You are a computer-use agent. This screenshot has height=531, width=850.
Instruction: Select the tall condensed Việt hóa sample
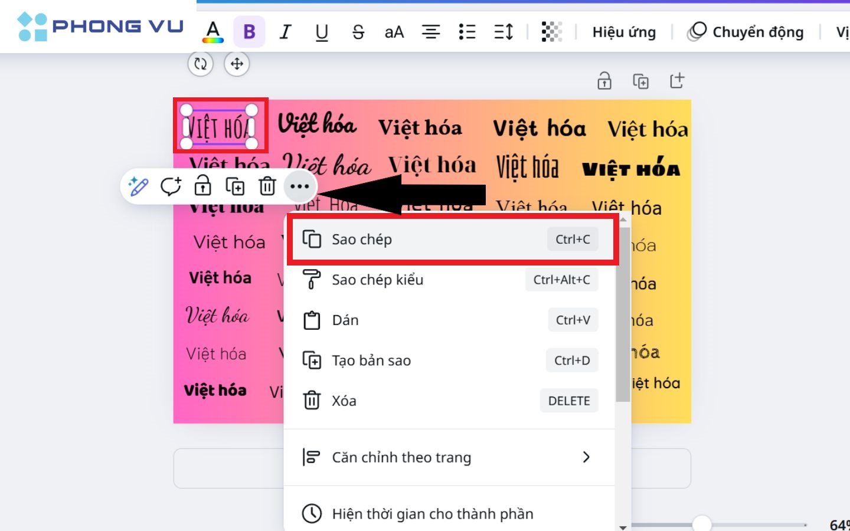tap(528, 167)
